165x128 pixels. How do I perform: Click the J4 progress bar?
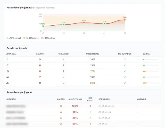[151, 77]
